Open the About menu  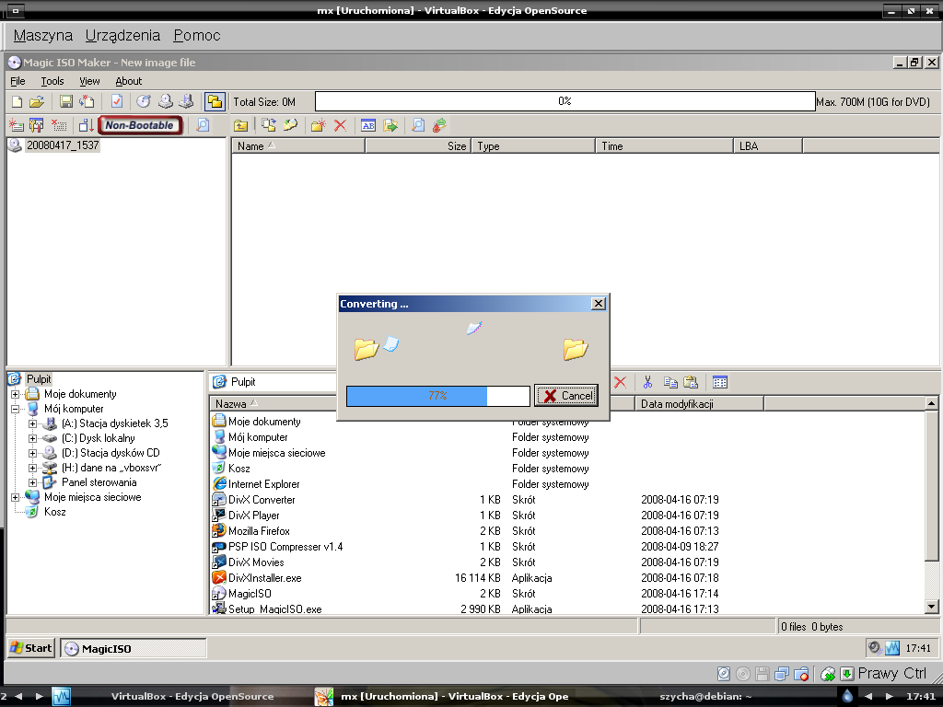pyautogui.click(x=129, y=81)
